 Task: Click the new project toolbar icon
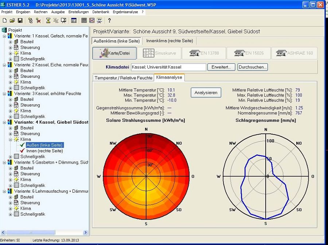point(4,21)
